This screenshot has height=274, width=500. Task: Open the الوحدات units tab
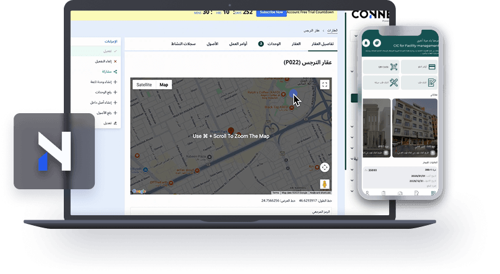(273, 44)
